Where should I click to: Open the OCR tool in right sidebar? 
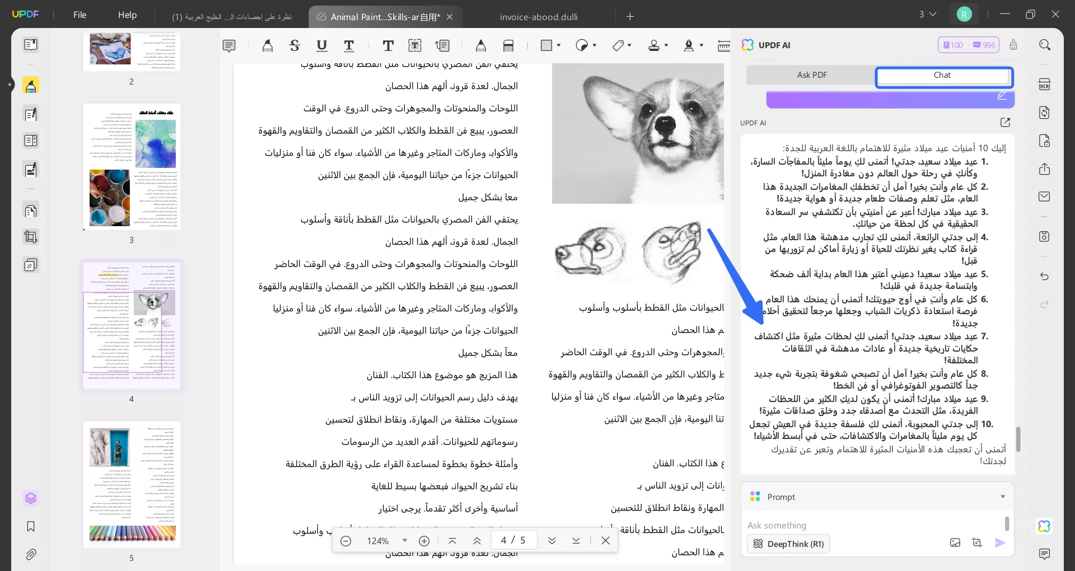1045,84
